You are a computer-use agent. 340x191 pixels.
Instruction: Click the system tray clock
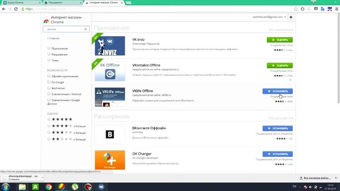tap(330, 187)
